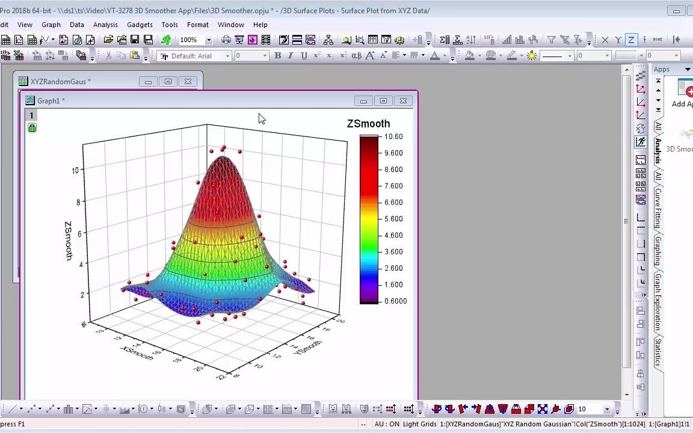Click the green lock icon in Graph1
This screenshot has width=693, height=433.
pos(32,127)
